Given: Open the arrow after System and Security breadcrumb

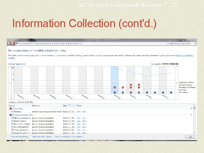Looking at the screenshot, I should tap(53, 44).
